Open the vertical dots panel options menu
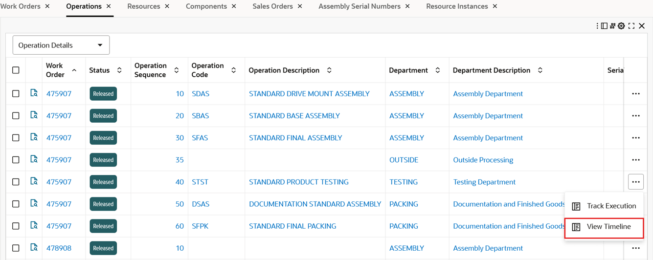Viewport: 653px width, 260px height. click(x=597, y=26)
